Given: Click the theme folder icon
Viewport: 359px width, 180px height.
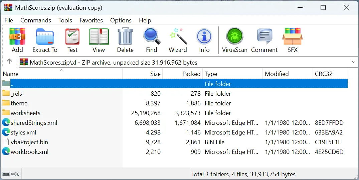Looking at the screenshot, I should click(6, 103).
